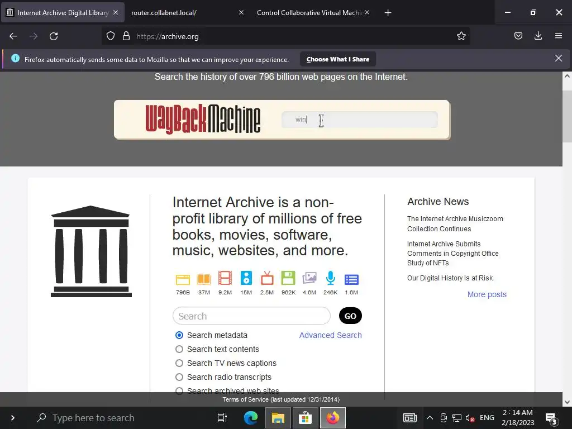This screenshot has height=429, width=572.
Task: Open Our Digital History Is at Risk
Action: pos(450,278)
